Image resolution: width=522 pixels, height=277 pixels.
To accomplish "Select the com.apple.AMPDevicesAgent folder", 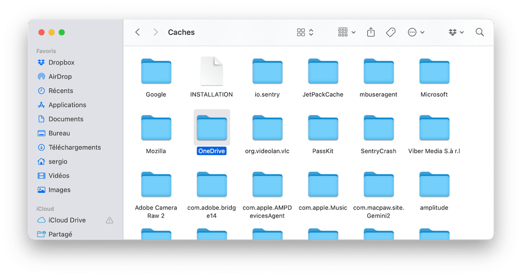I will pyautogui.click(x=267, y=184).
